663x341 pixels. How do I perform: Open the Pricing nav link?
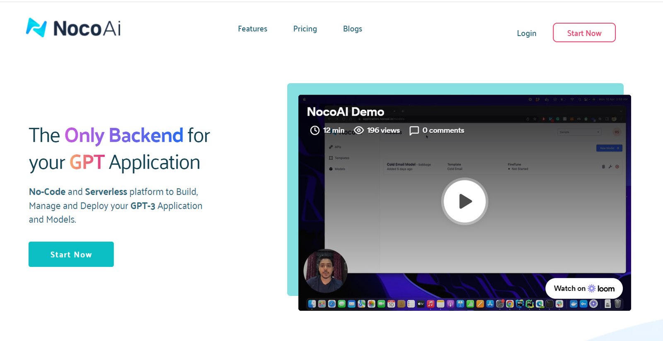(x=305, y=29)
